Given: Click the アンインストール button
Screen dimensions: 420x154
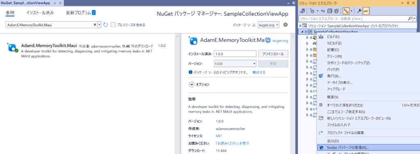Looking at the screenshot, I should tap(273, 54).
